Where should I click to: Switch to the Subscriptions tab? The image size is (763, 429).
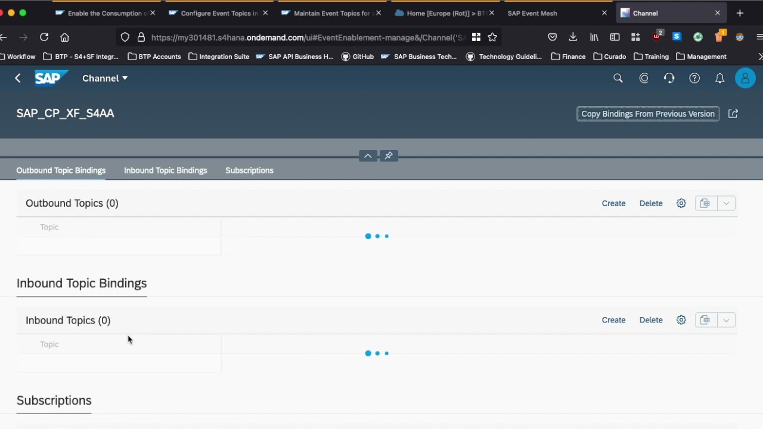[249, 170]
